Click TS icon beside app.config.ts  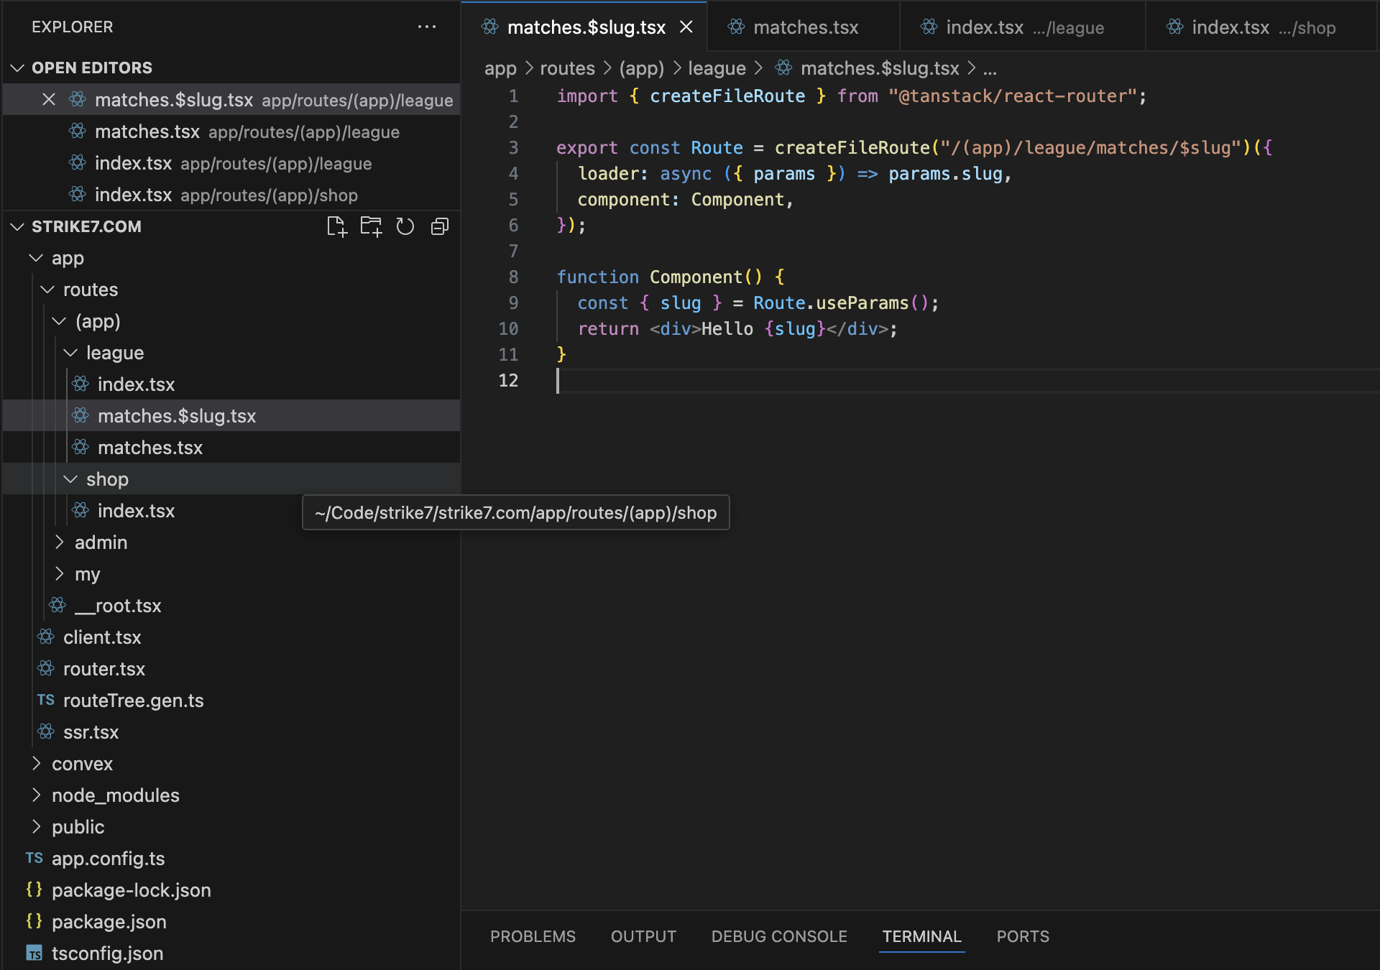click(x=34, y=858)
